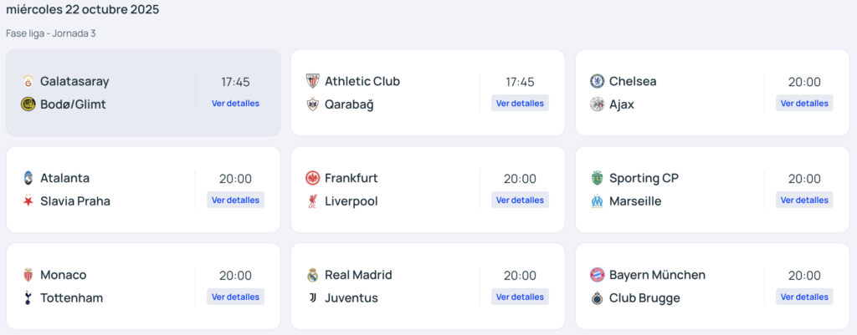Click the Liverpool club crest
Image resolution: width=857 pixels, height=335 pixels.
312,201
